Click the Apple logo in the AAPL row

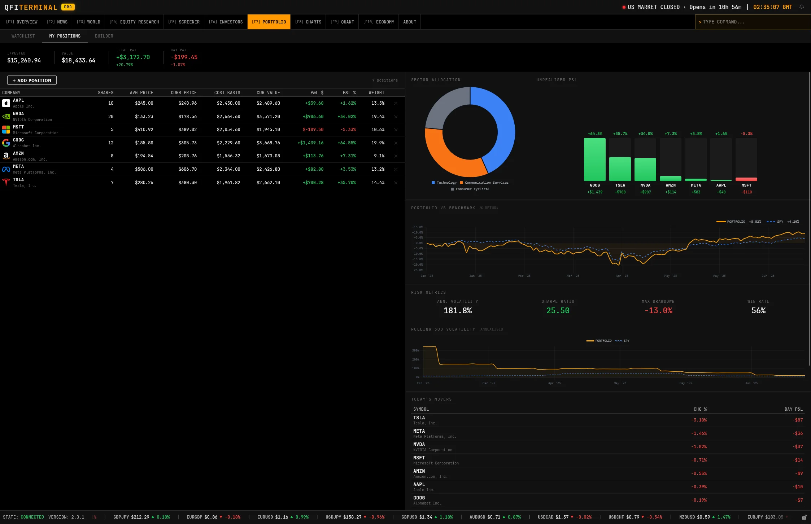click(x=6, y=103)
